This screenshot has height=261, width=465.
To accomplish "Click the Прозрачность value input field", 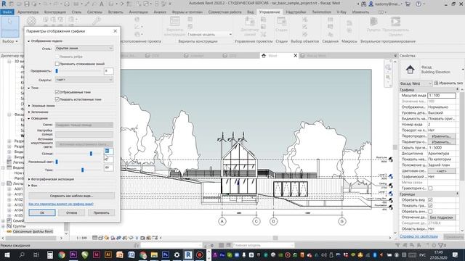I will click(108, 71).
